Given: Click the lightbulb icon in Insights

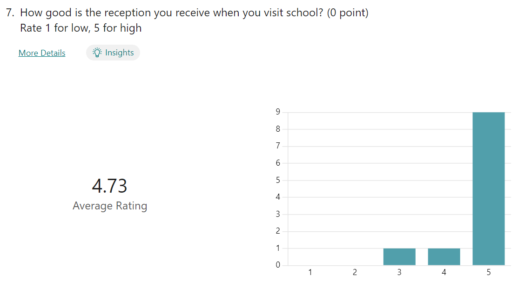Looking at the screenshot, I should 97,53.
